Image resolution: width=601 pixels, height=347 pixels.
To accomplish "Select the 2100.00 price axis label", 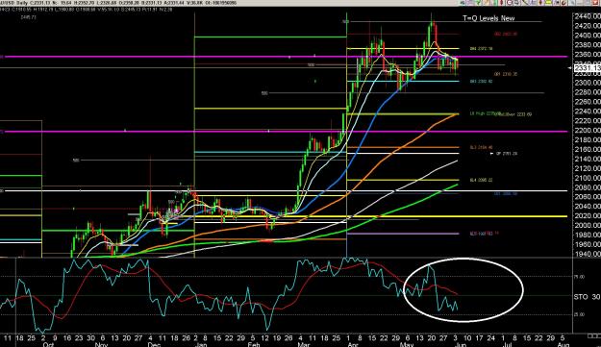I will pyautogui.click(x=588, y=178).
